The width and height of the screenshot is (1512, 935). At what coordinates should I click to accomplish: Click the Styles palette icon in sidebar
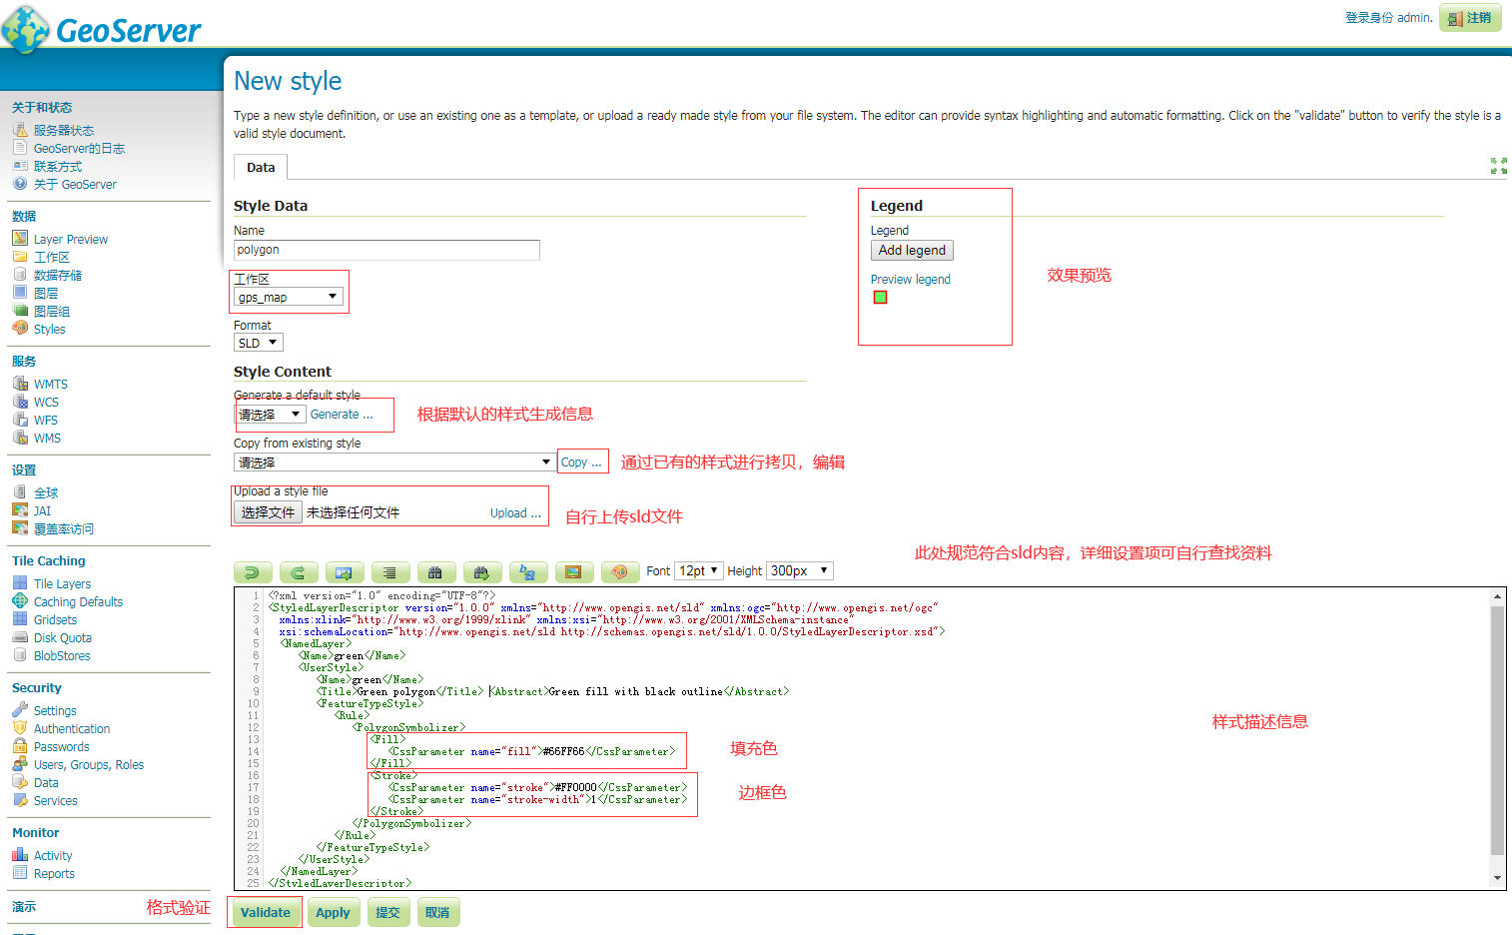coord(20,329)
